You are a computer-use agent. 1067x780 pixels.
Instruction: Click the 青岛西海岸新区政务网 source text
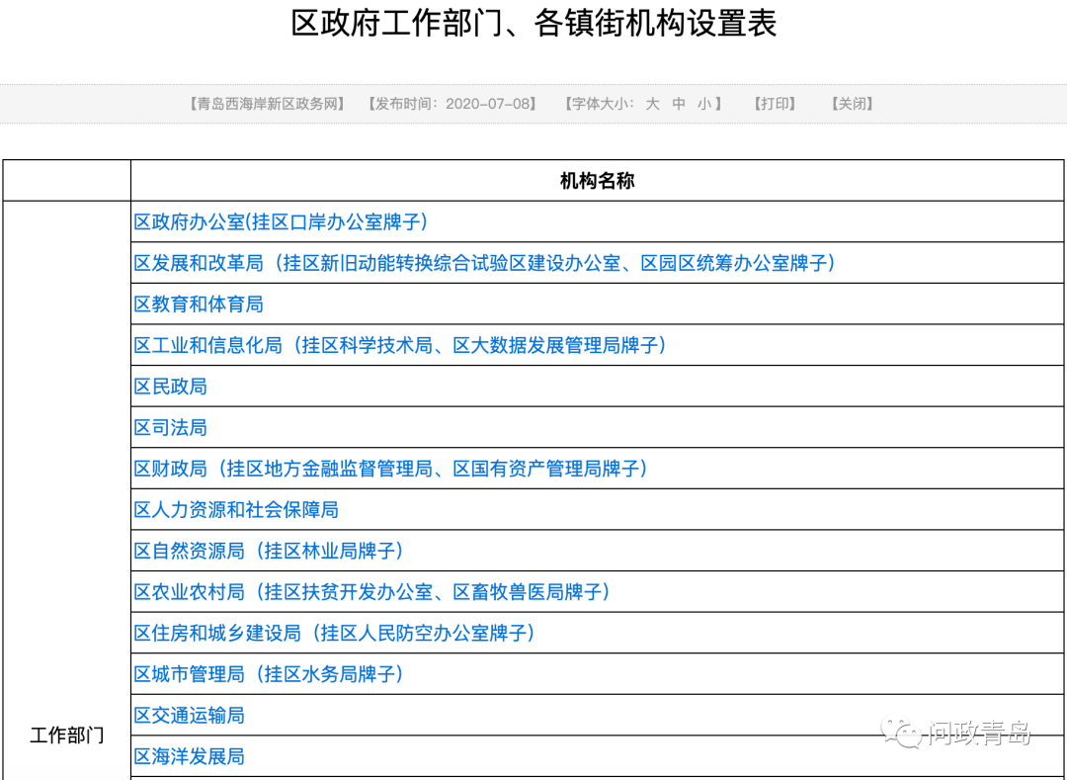pyautogui.click(x=267, y=104)
